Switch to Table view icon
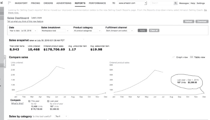 pos(192,57)
